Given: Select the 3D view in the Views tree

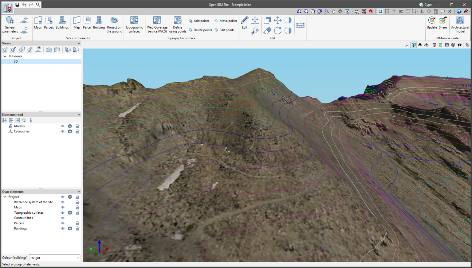Looking at the screenshot, I should pyautogui.click(x=15, y=61).
